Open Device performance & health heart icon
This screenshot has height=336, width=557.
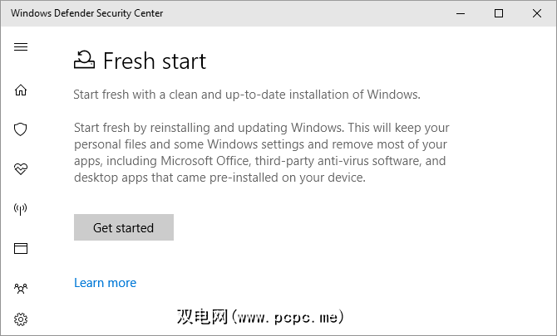point(21,168)
